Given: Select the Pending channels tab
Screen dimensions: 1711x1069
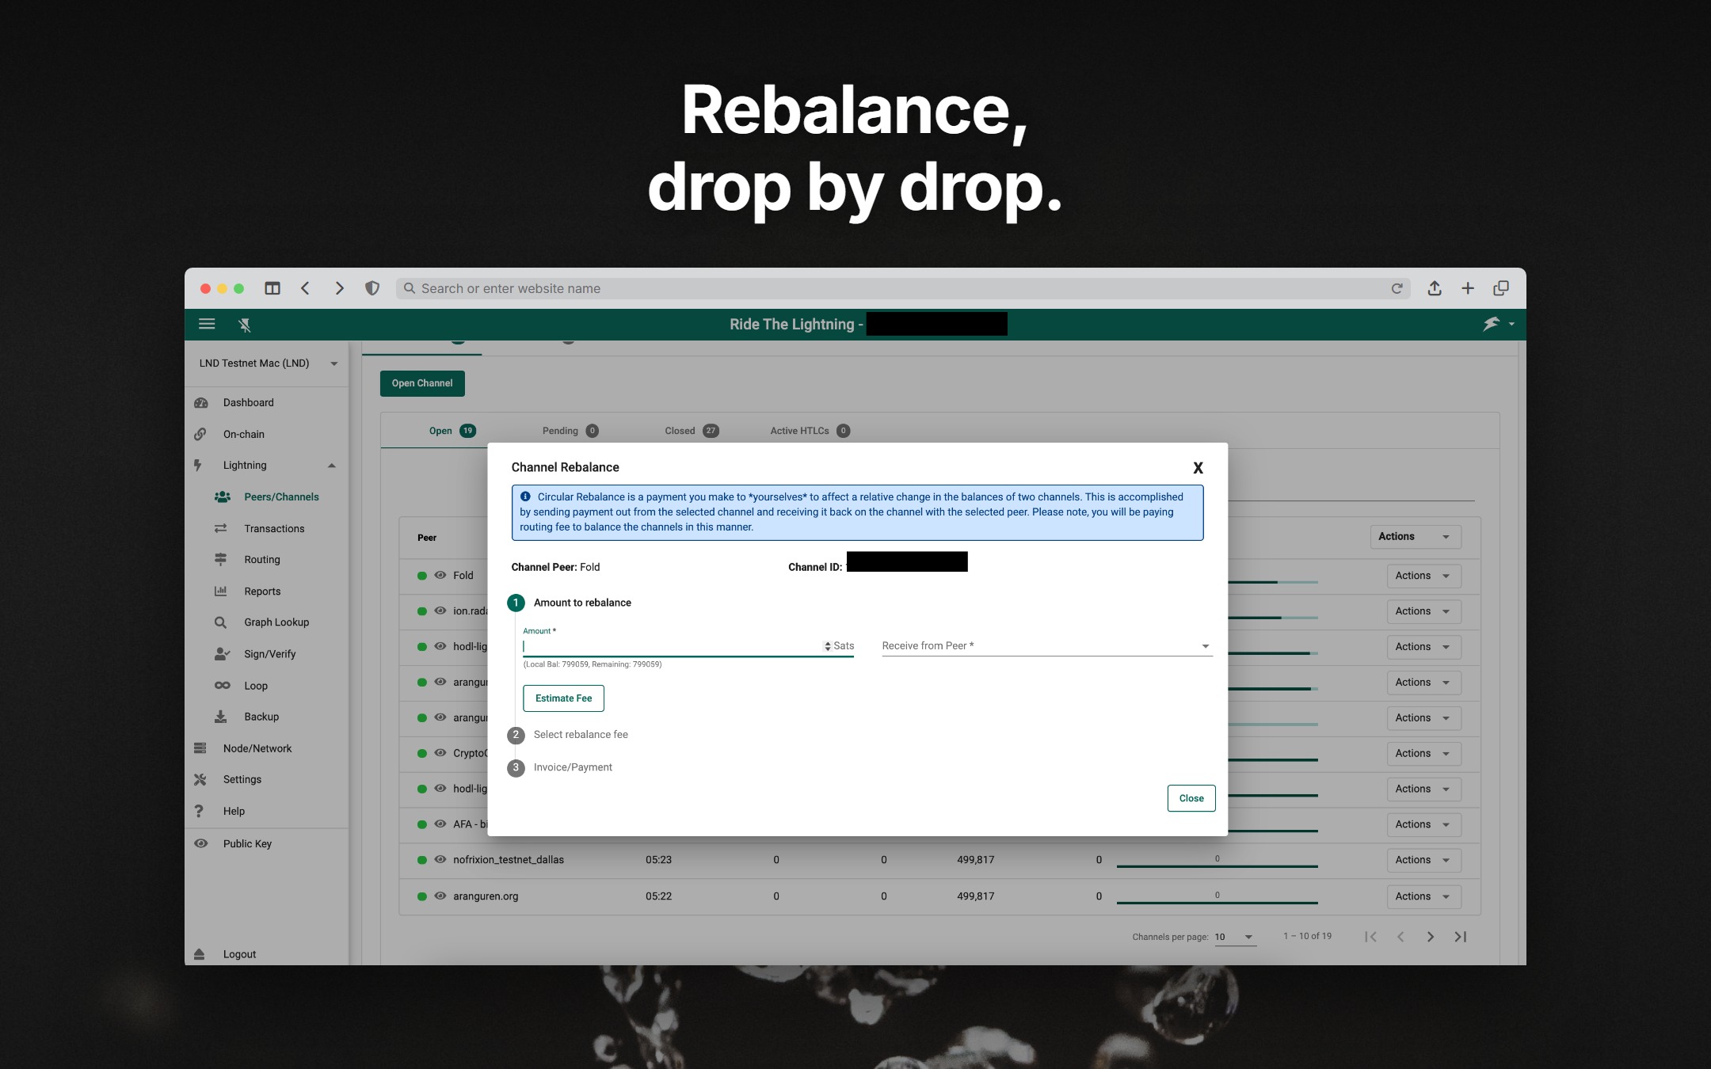Looking at the screenshot, I should [570, 431].
